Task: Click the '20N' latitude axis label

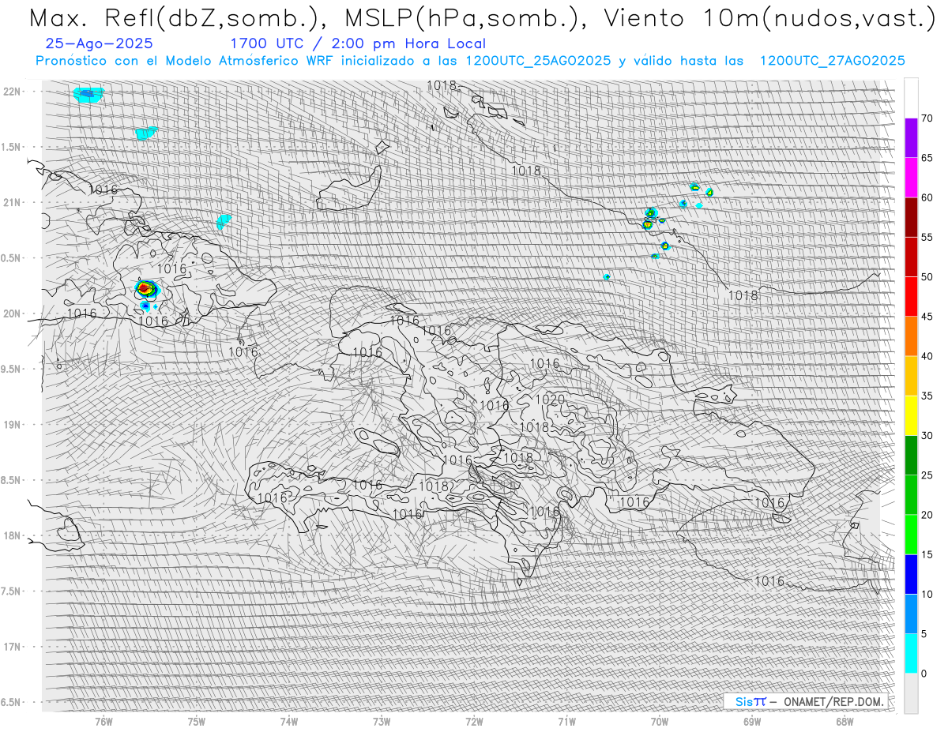Action: click(13, 313)
